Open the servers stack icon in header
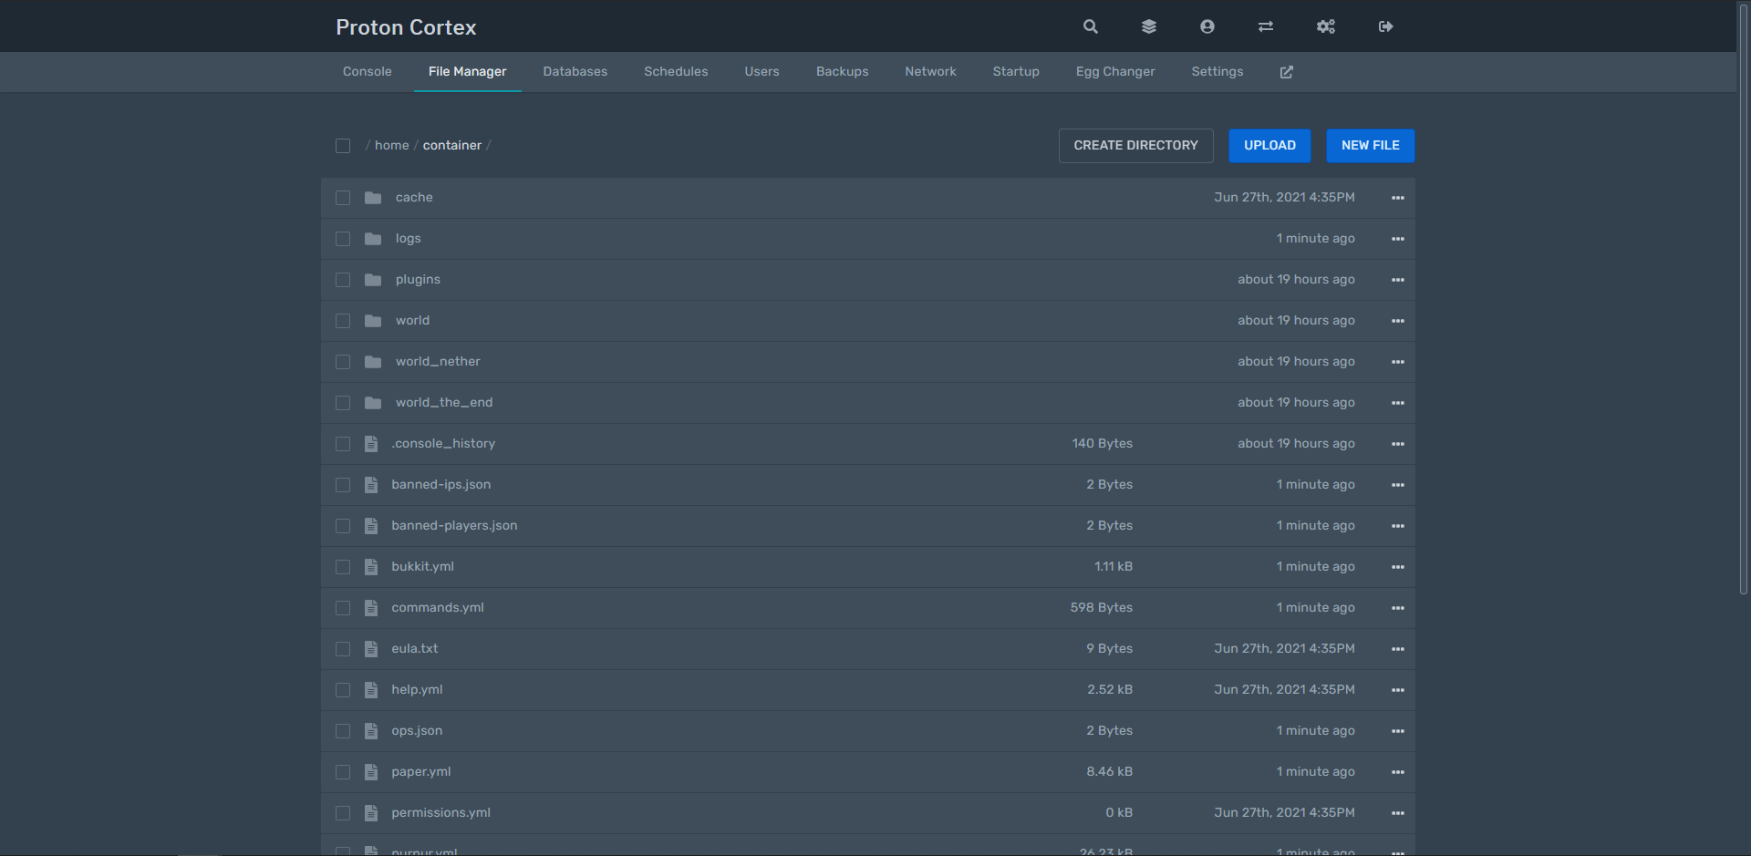This screenshot has width=1751, height=856. coord(1148,26)
